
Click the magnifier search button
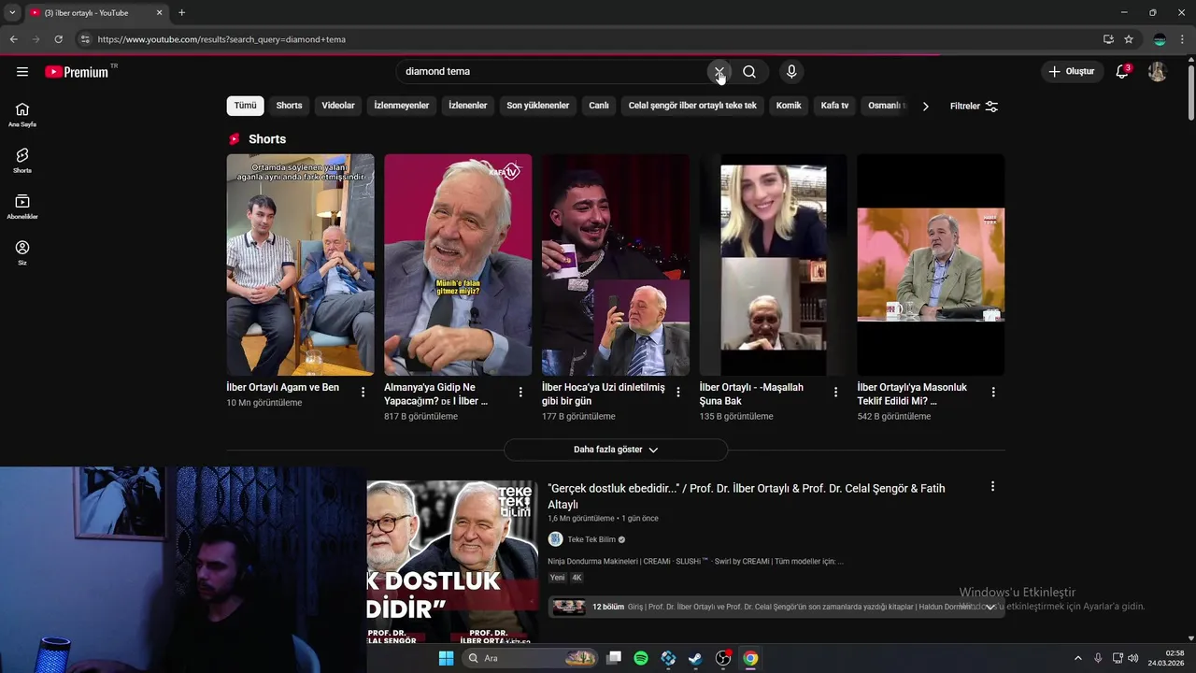click(749, 72)
